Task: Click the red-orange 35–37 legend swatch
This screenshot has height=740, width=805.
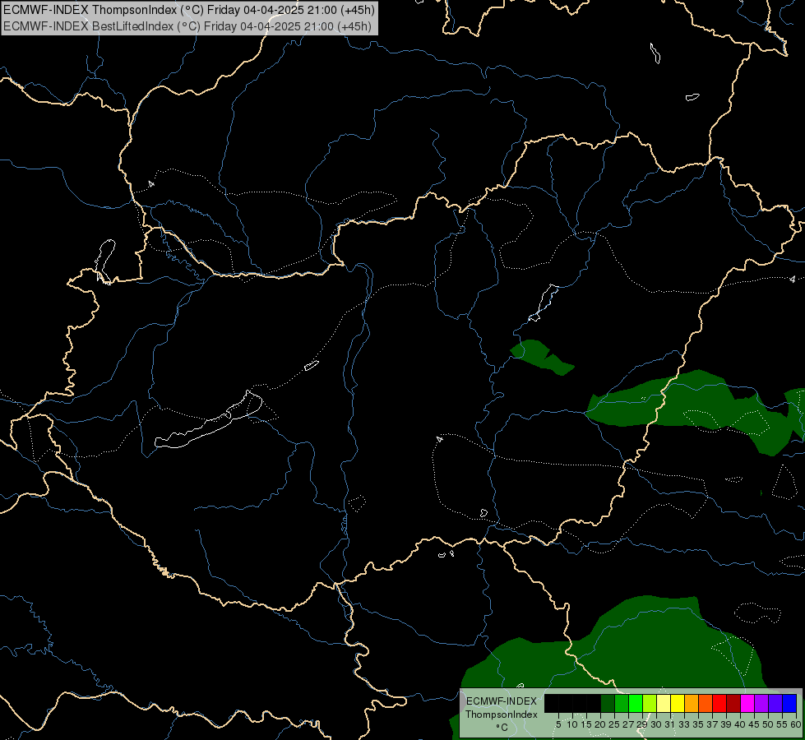Action: pos(706,703)
